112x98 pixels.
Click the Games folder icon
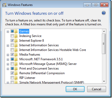(x=16, y=31)
